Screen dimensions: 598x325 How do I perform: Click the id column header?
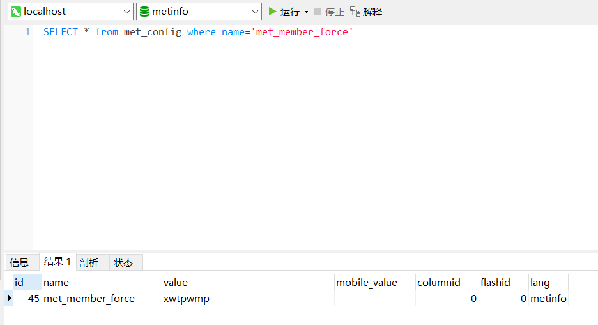tap(27, 282)
